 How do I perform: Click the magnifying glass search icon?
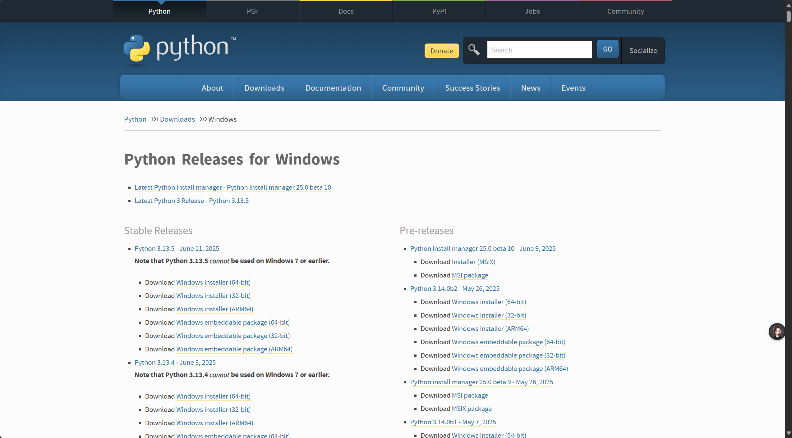474,50
